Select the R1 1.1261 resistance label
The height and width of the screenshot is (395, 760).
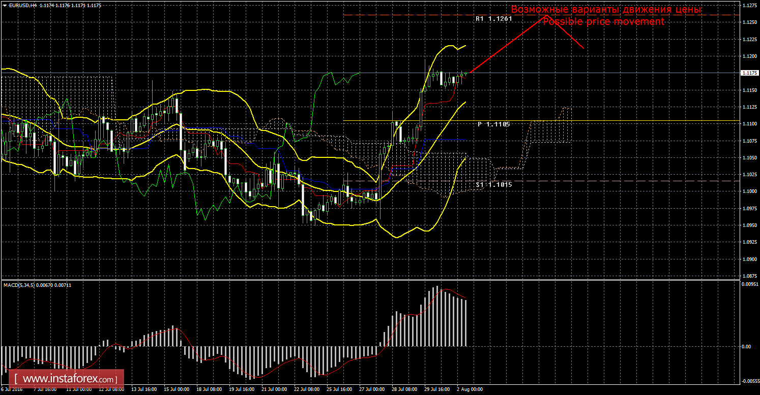pos(493,19)
